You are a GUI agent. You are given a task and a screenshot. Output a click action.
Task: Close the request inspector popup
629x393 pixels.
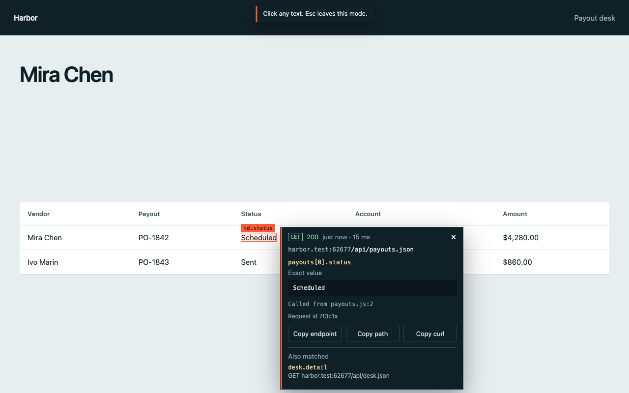pos(453,237)
